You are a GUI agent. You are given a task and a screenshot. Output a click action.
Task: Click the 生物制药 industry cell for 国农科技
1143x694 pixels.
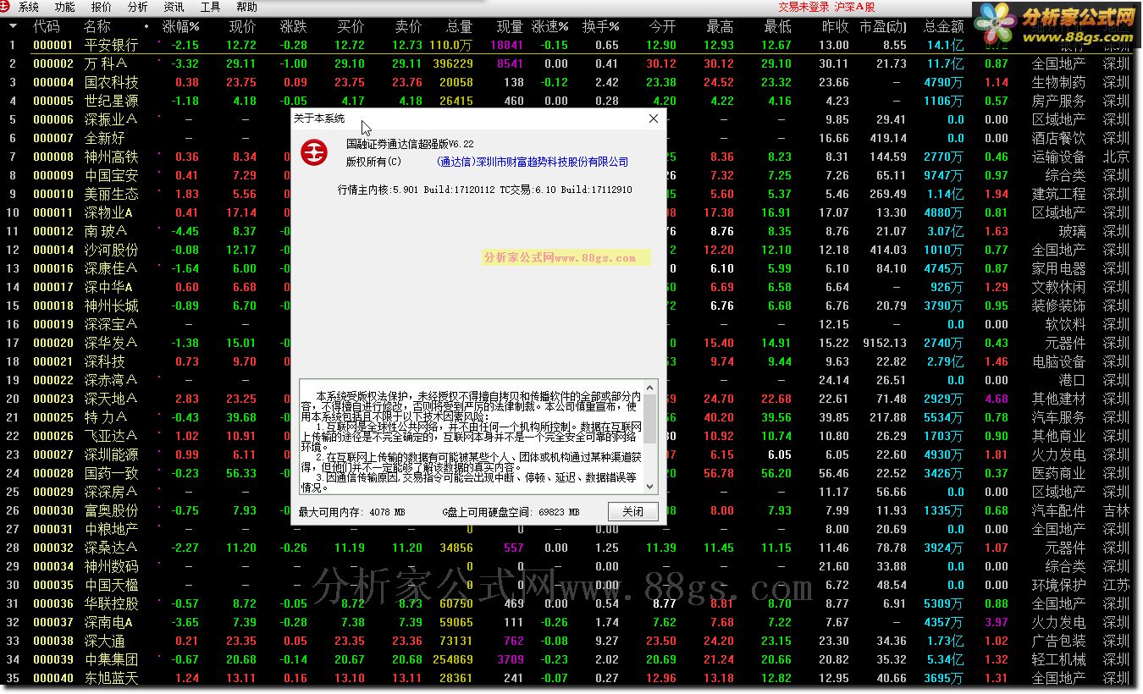coord(1058,82)
